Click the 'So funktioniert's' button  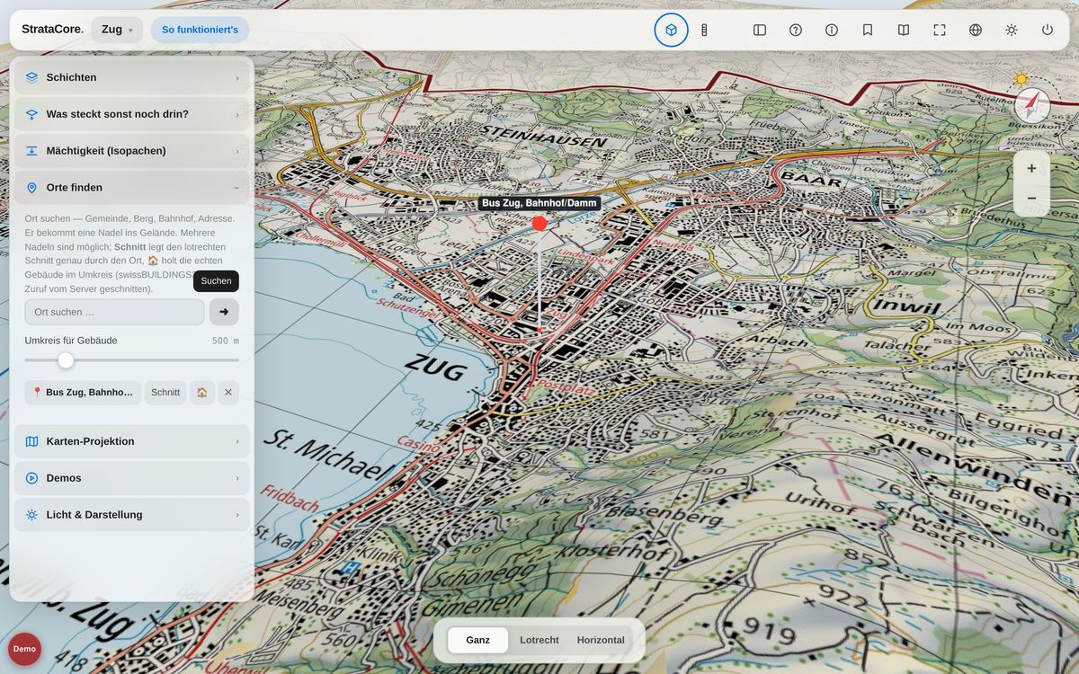point(201,30)
